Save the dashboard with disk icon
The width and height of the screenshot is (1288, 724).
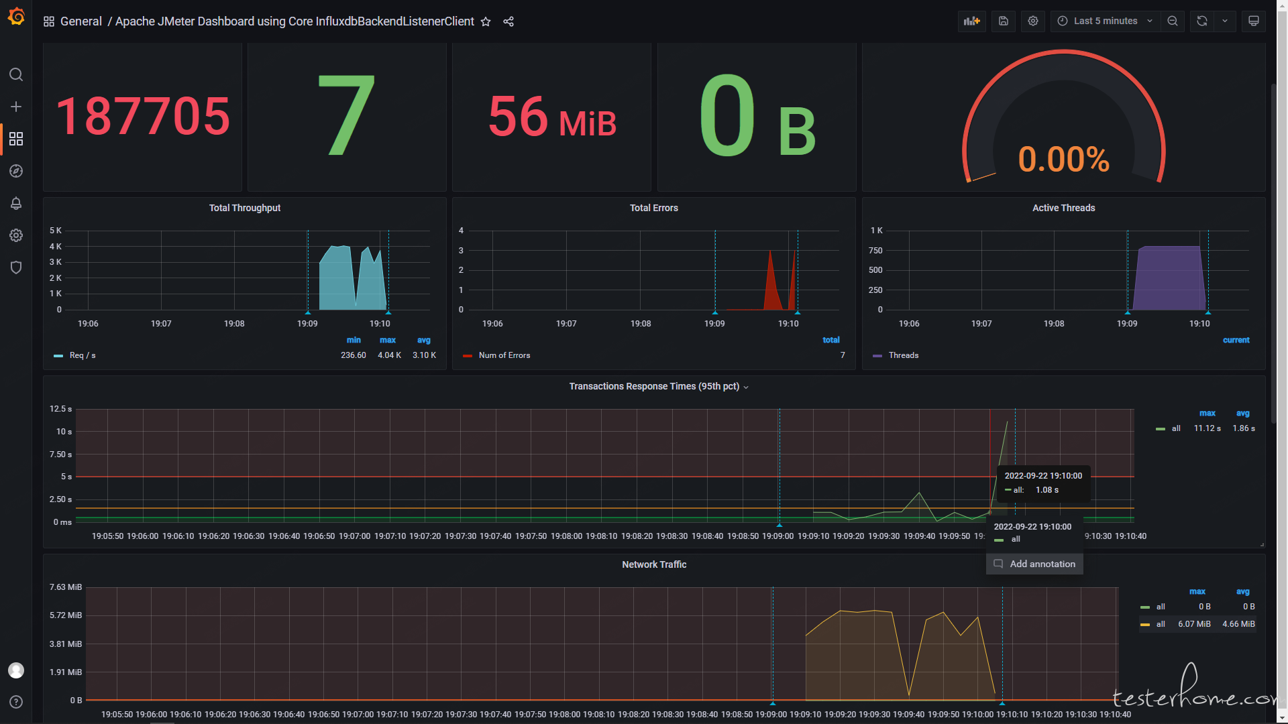[1004, 21]
